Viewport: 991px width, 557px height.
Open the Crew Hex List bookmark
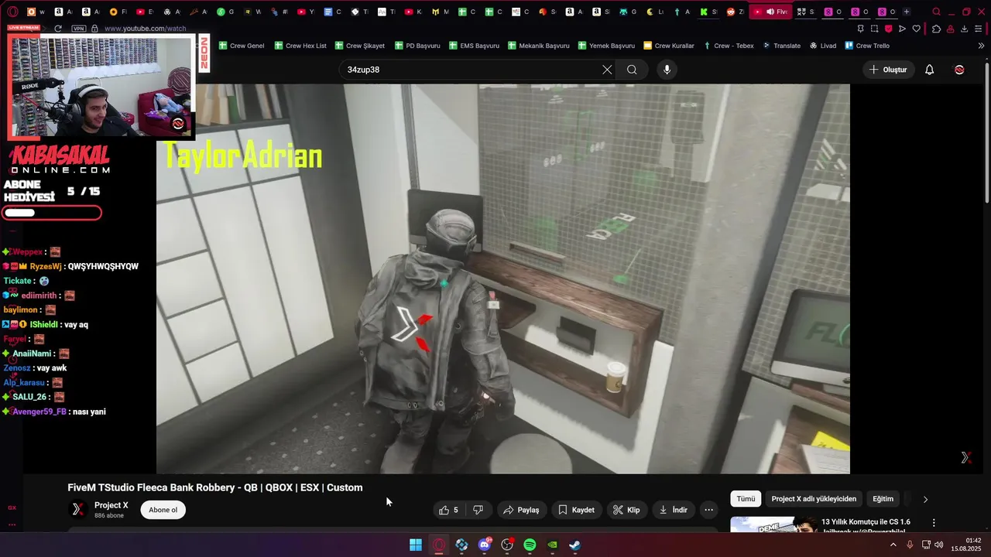[x=300, y=46]
